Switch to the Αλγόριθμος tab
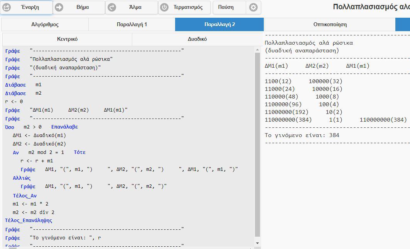Screen dimensions: 410x249 coord(45,25)
